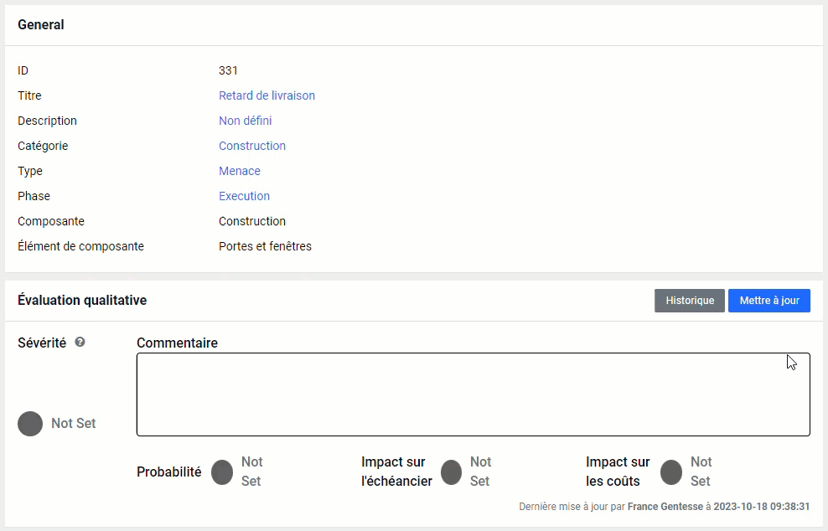Viewport: 828px width, 531px height.
Task: Open the Historique of the evaluation
Action: pyautogui.click(x=690, y=301)
